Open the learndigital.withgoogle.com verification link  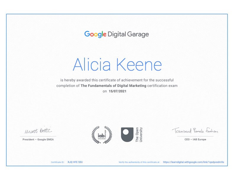pyautogui.click(x=194, y=162)
